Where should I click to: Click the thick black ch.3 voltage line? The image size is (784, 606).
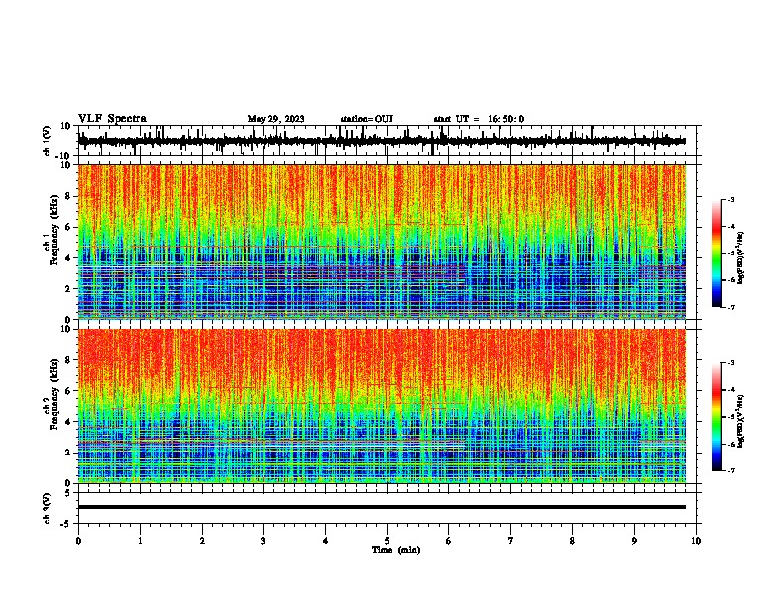[382, 507]
